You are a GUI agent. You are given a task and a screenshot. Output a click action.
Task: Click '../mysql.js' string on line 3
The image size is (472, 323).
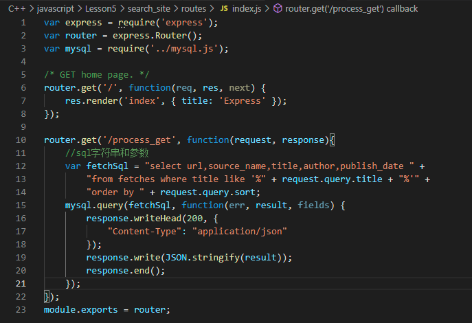184,49
